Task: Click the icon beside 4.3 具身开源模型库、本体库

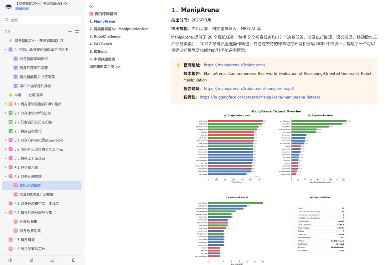Action: point(11,204)
